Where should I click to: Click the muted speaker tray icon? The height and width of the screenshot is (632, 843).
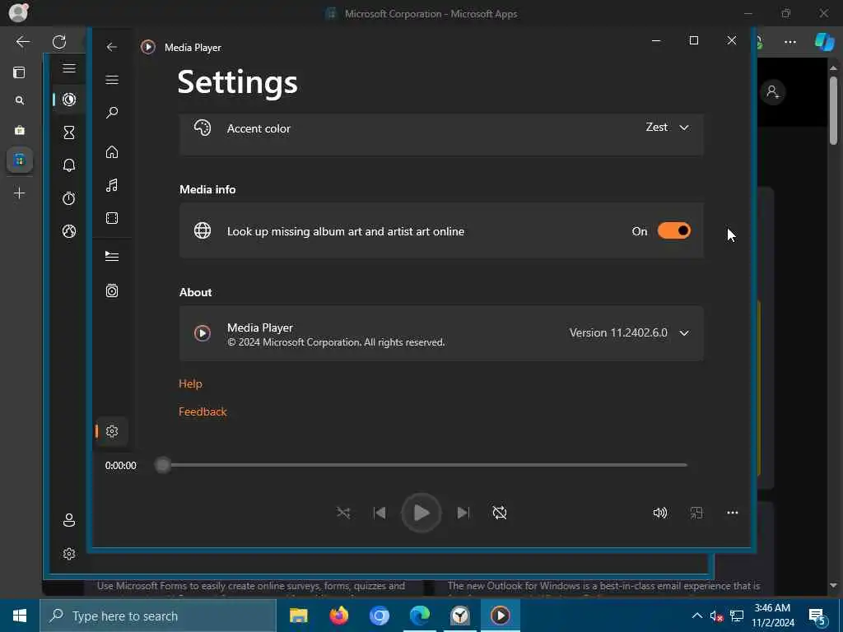[x=716, y=616]
